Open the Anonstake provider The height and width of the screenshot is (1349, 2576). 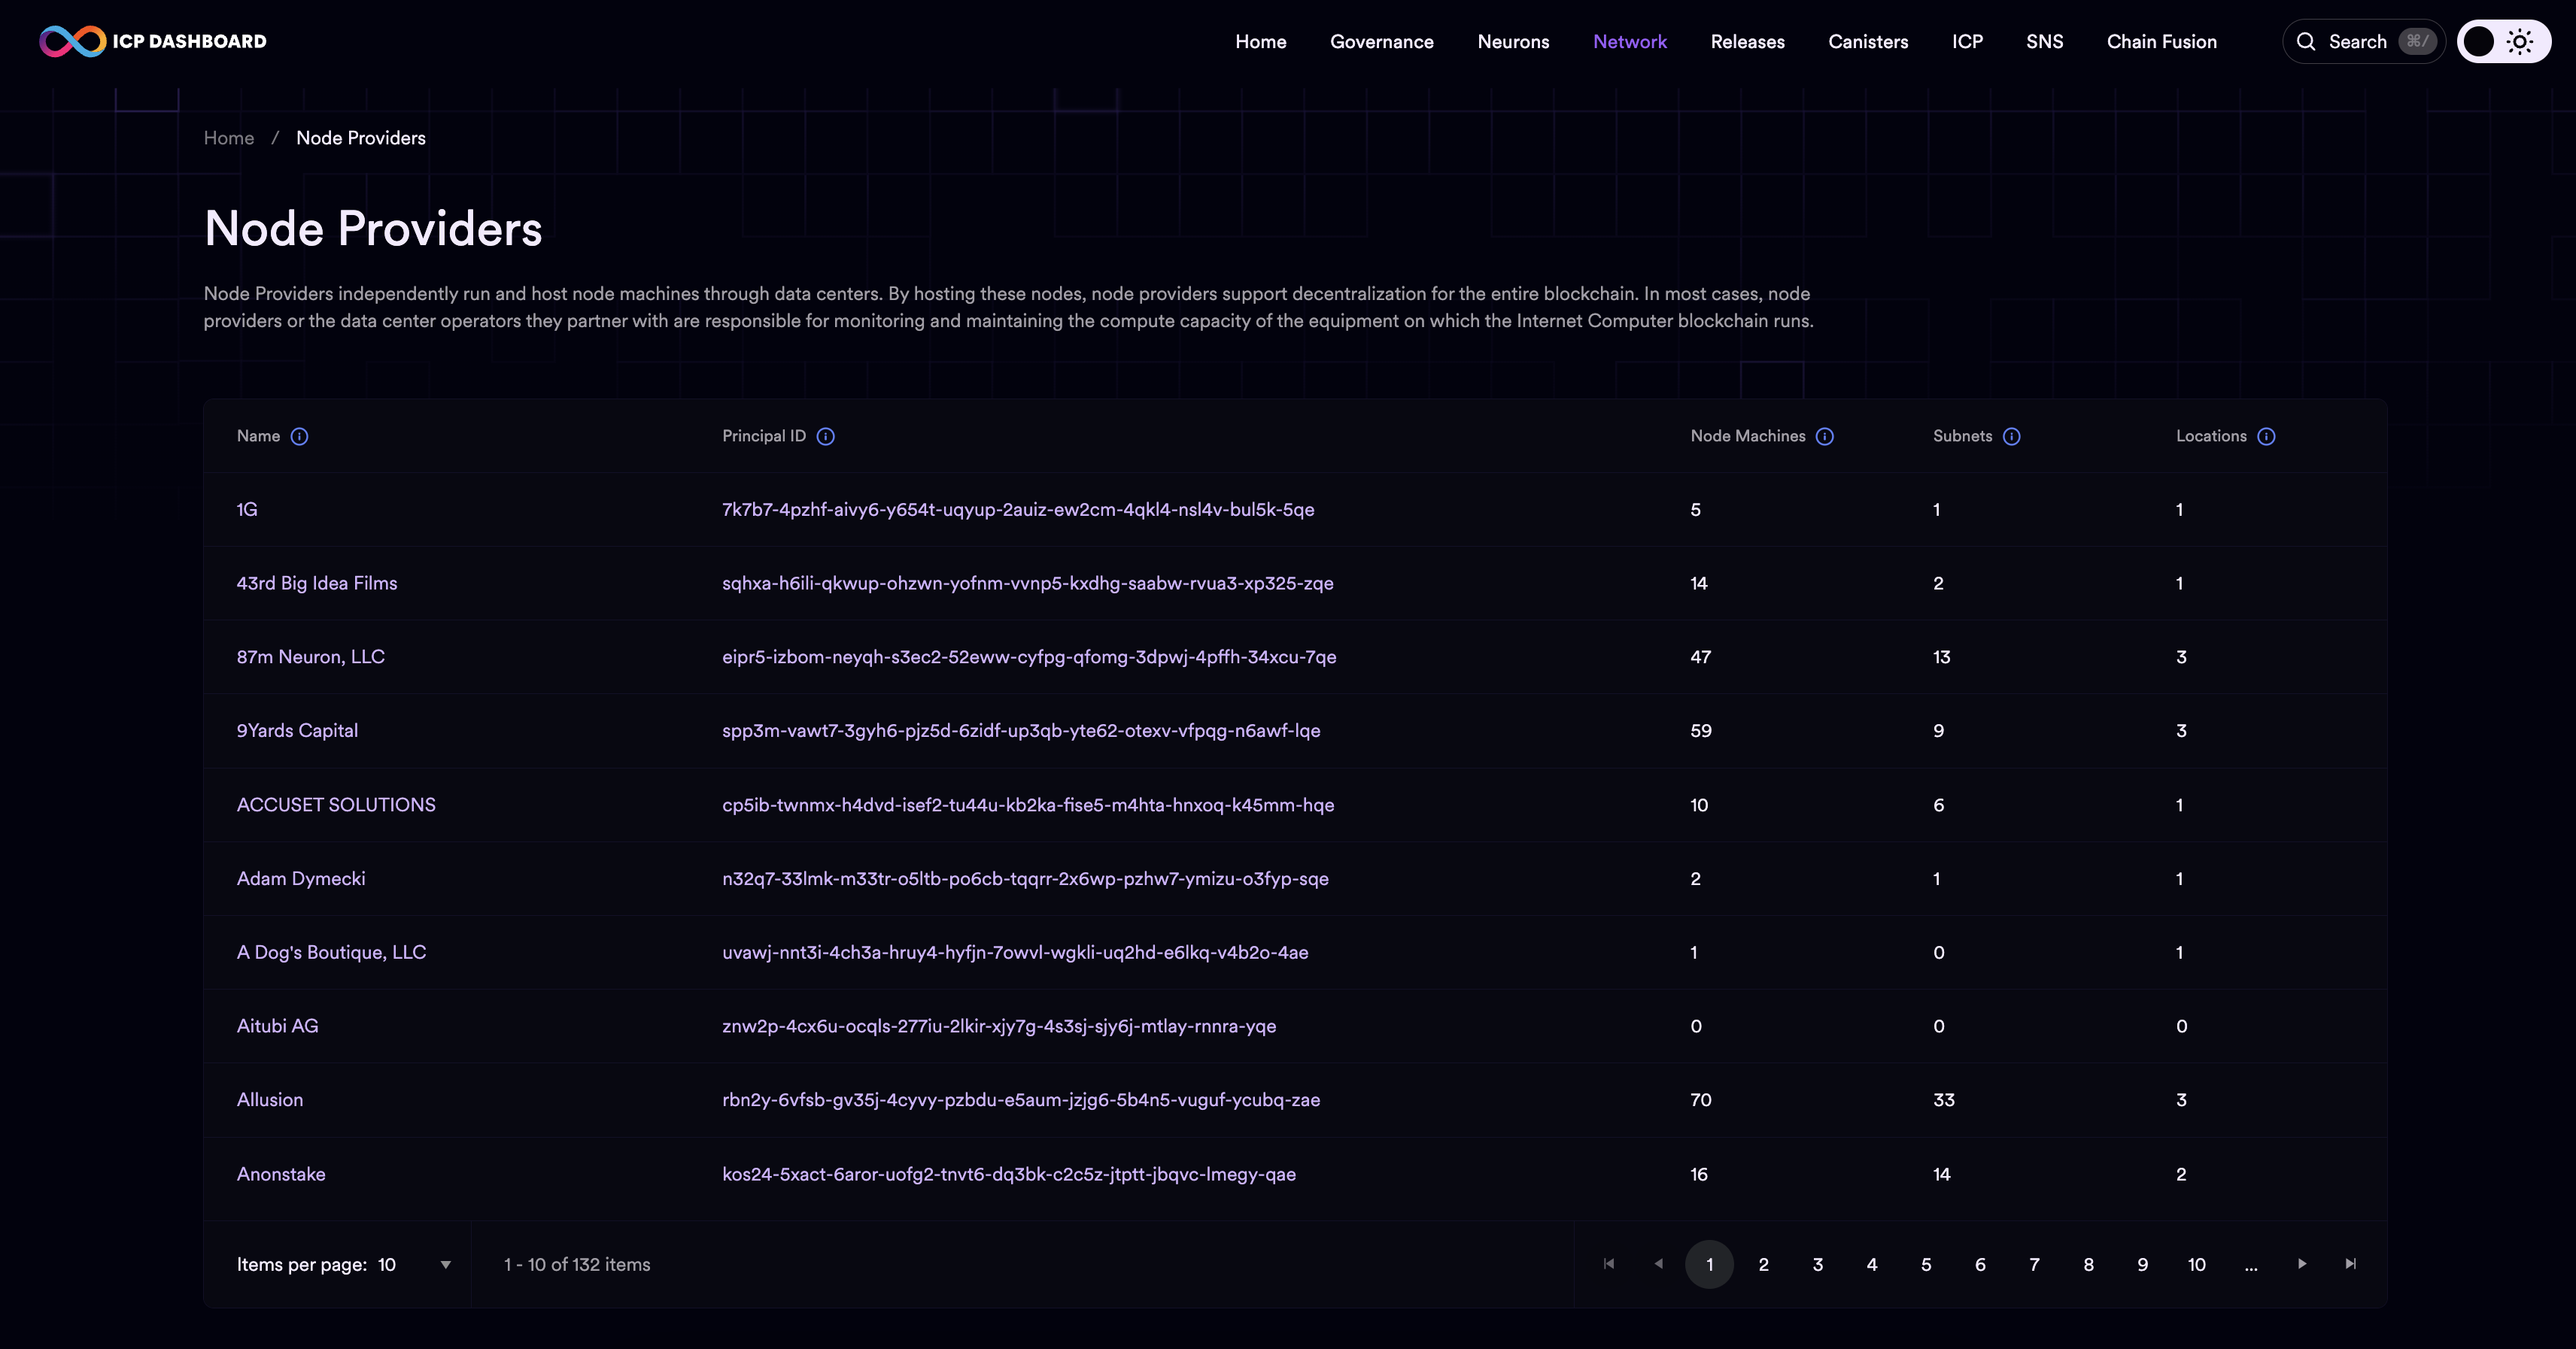pos(281,1175)
